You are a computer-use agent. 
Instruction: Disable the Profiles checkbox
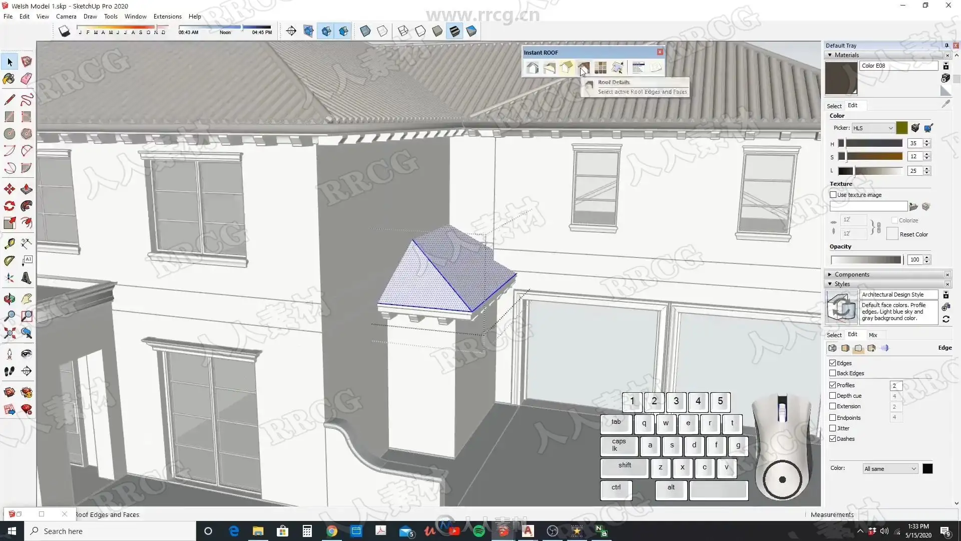click(x=833, y=385)
